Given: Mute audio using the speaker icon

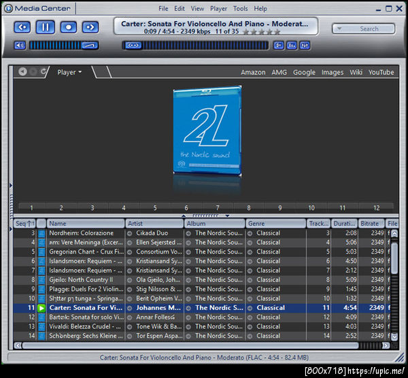Looking at the screenshot, I should tap(20, 46).
